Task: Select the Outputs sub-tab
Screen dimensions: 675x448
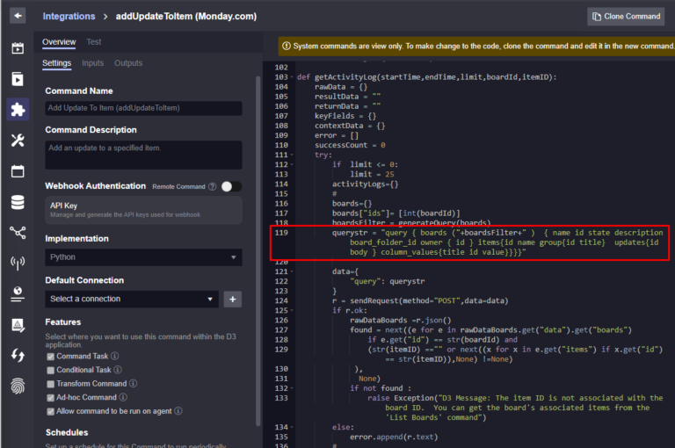Action: [128, 63]
